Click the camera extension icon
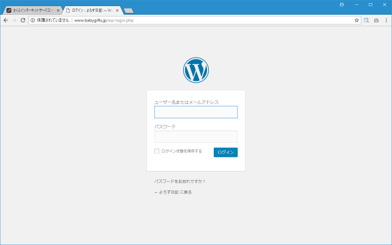 click(376, 20)
